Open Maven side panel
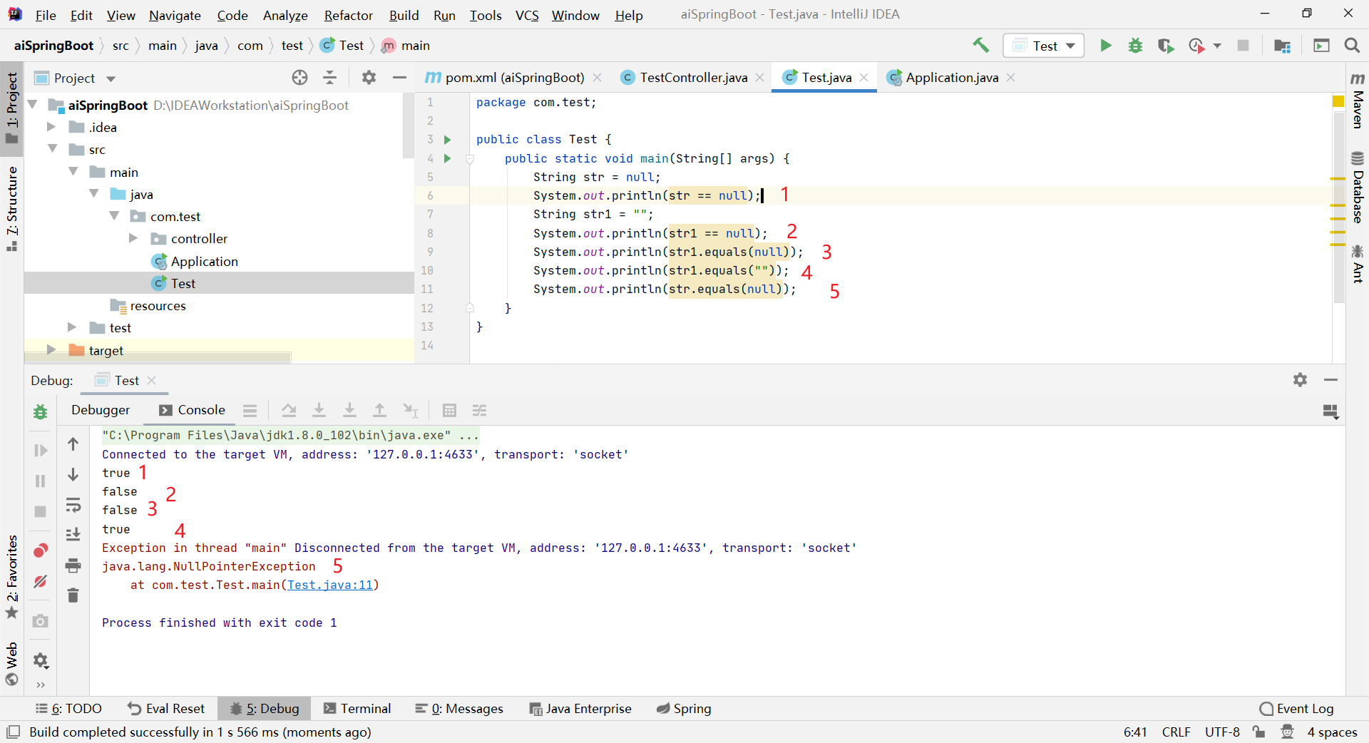 tap(1358, 100)
